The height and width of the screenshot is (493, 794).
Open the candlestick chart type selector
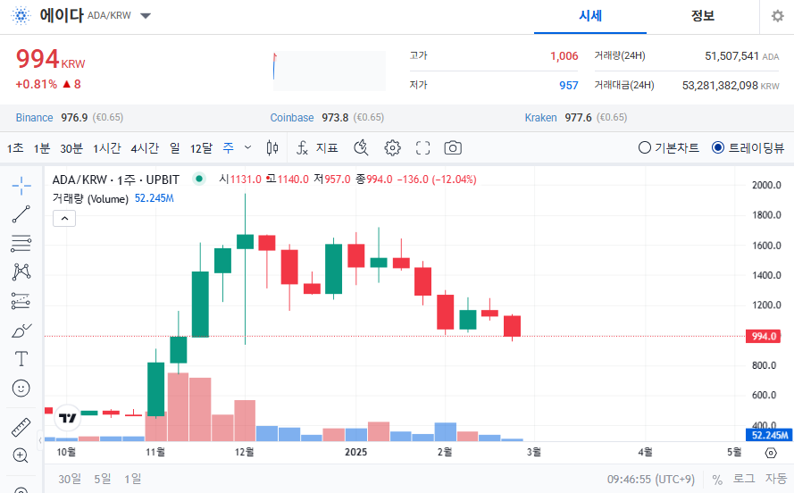(272, 147)
